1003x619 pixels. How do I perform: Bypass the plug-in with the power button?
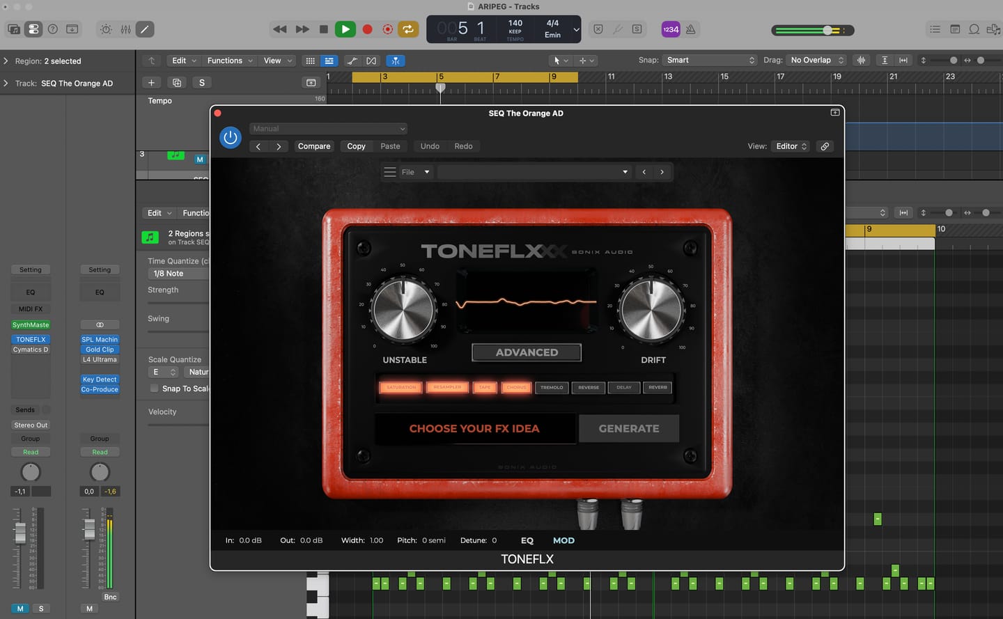pyautogui.click(x=231, y=137)
